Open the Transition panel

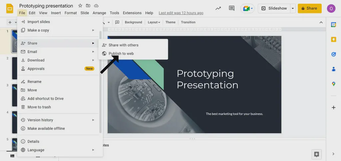(x=188, y=22)
